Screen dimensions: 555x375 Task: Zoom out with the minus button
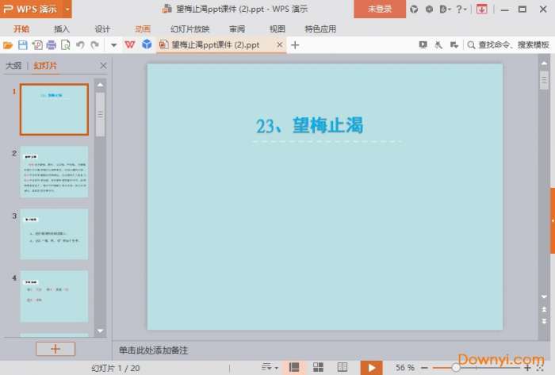pyautogui.click(x=425, y=368)
